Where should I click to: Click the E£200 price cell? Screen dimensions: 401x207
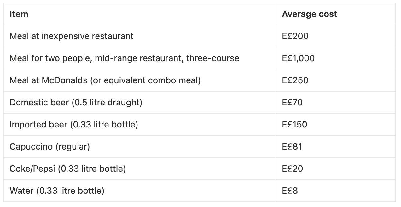(x=295, y=36)
